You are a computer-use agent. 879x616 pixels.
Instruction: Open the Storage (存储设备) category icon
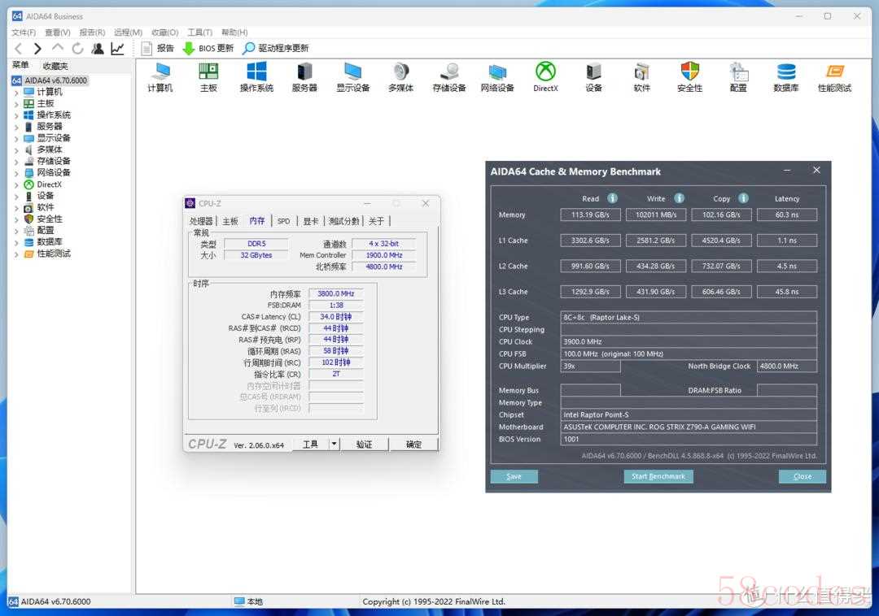[449, 77]
